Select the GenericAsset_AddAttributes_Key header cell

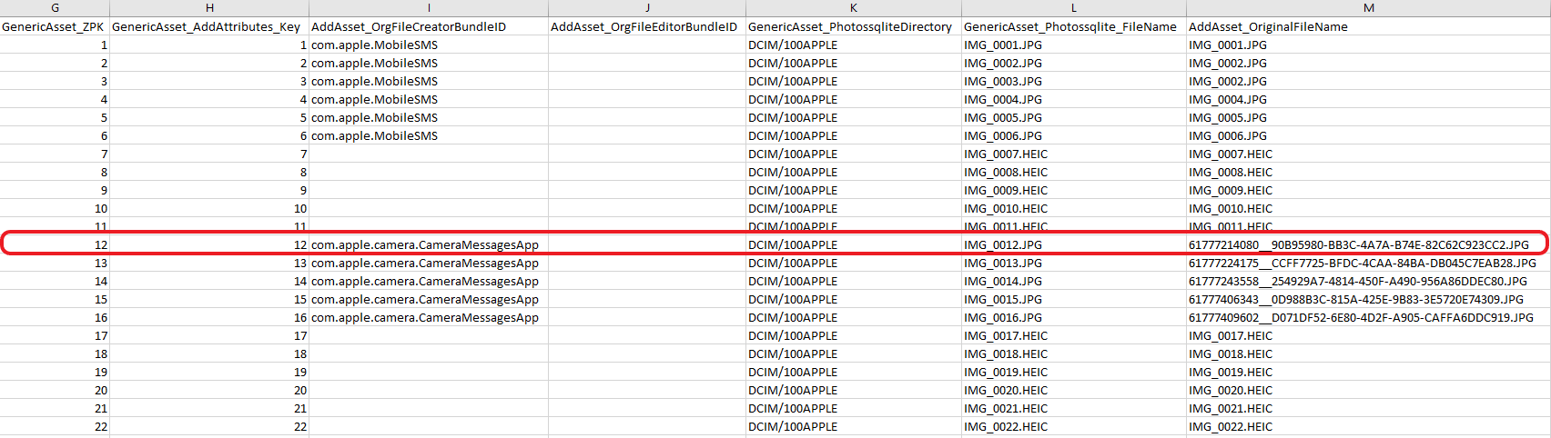(x=207, y=27)
